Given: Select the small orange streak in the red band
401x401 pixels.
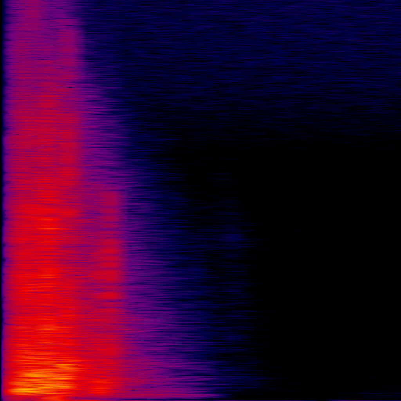Looking at the screenshot, I should 47,228.
